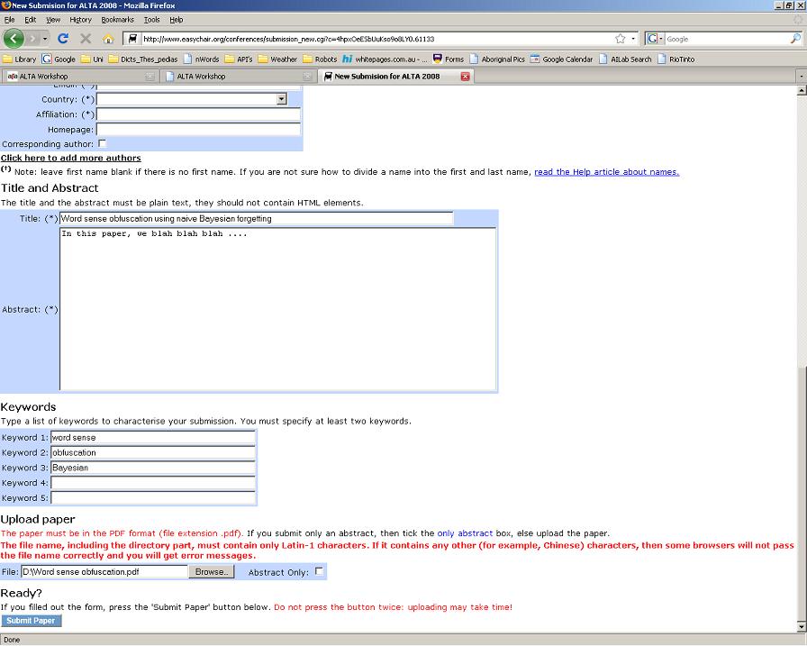The image size is (807, 646).
Task: Open the Bookmarks menu
Action: (x=117, y=20)
